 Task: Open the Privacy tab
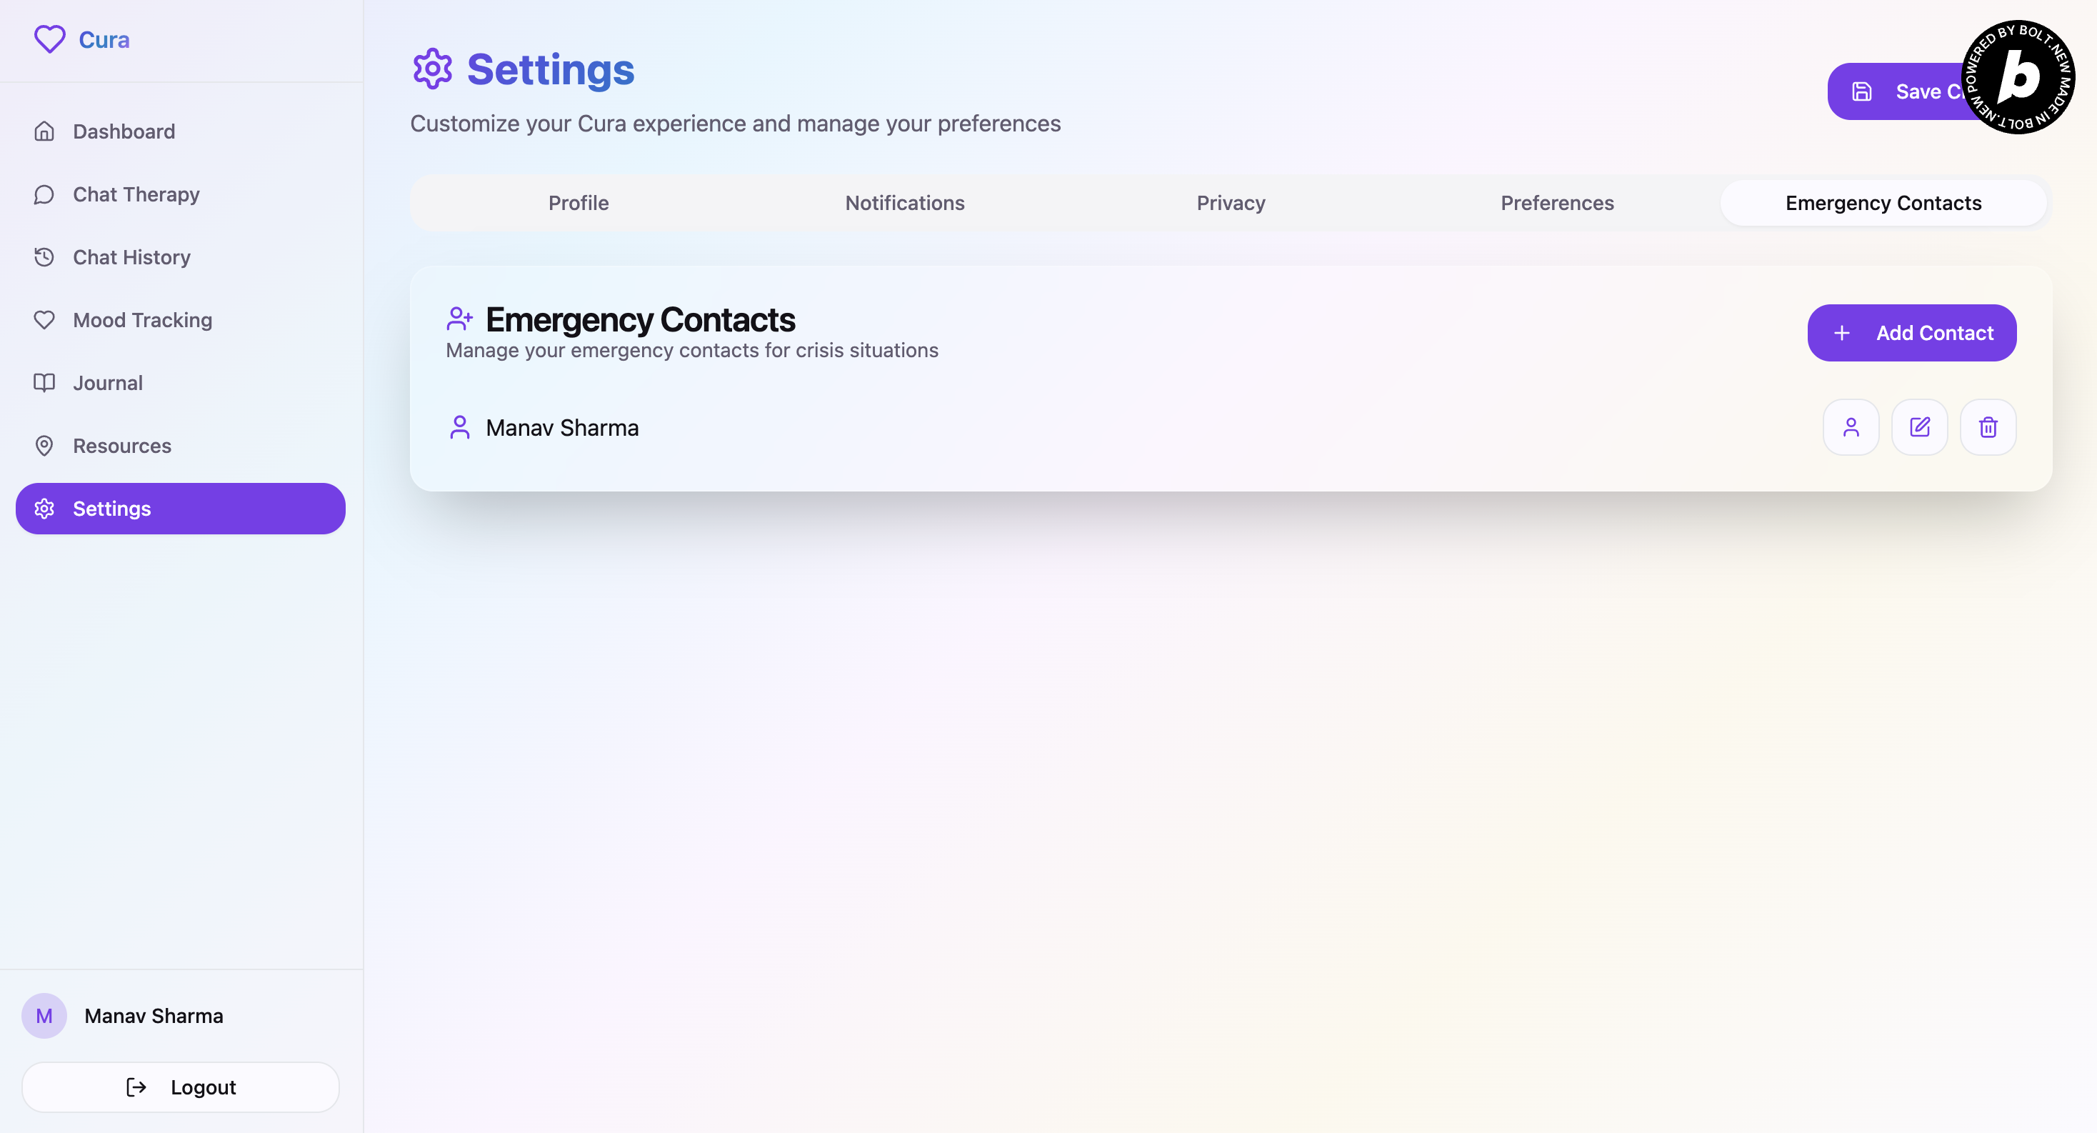pos(1230,203)
